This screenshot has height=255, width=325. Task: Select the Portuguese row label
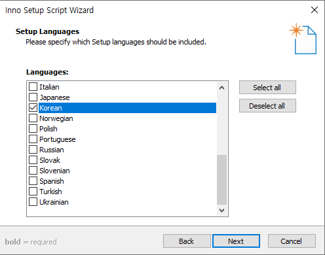point(58,139)
